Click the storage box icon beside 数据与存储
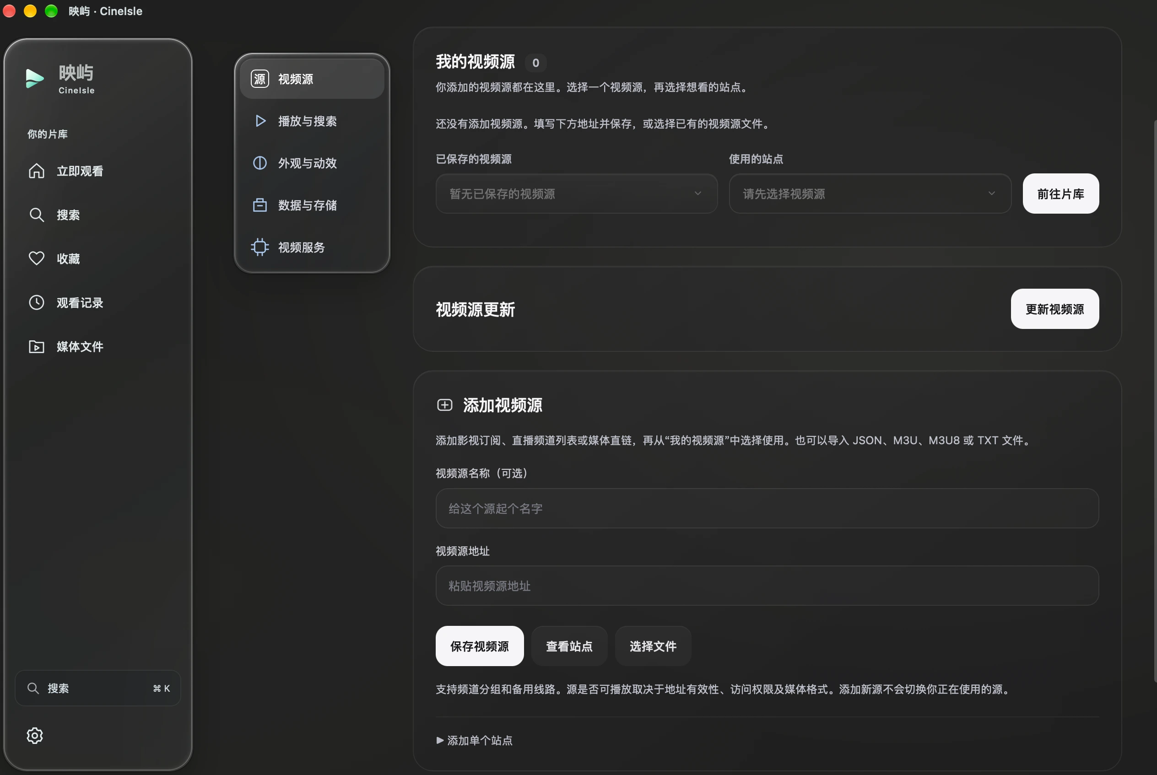Image resolution: width=1157 pixels, height=775 pixels. pyautogui.click(x=260, y=205)
